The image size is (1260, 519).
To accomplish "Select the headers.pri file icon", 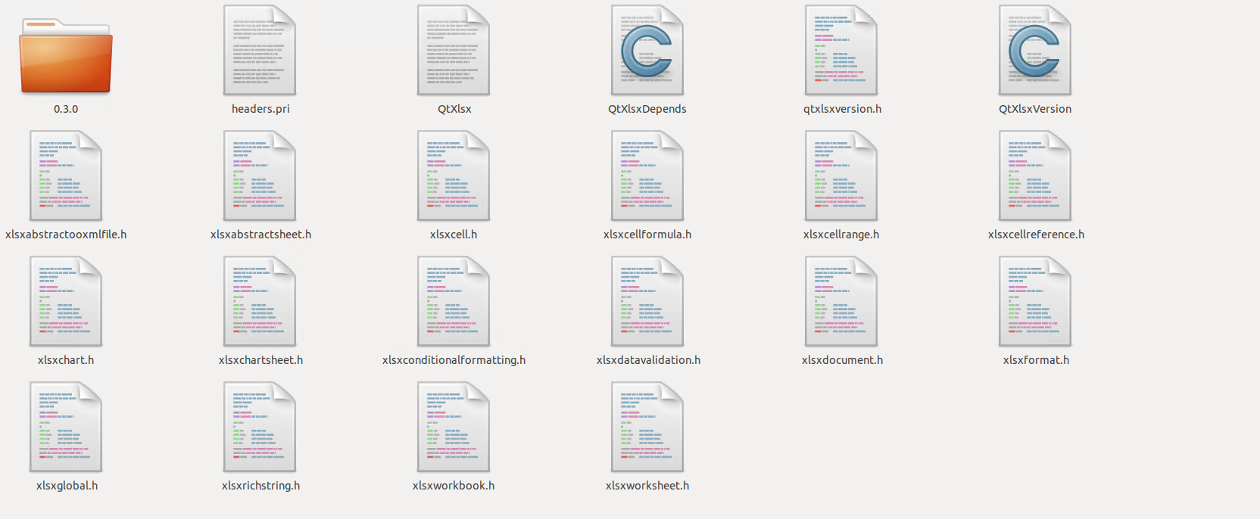I will tap(260, 50).
